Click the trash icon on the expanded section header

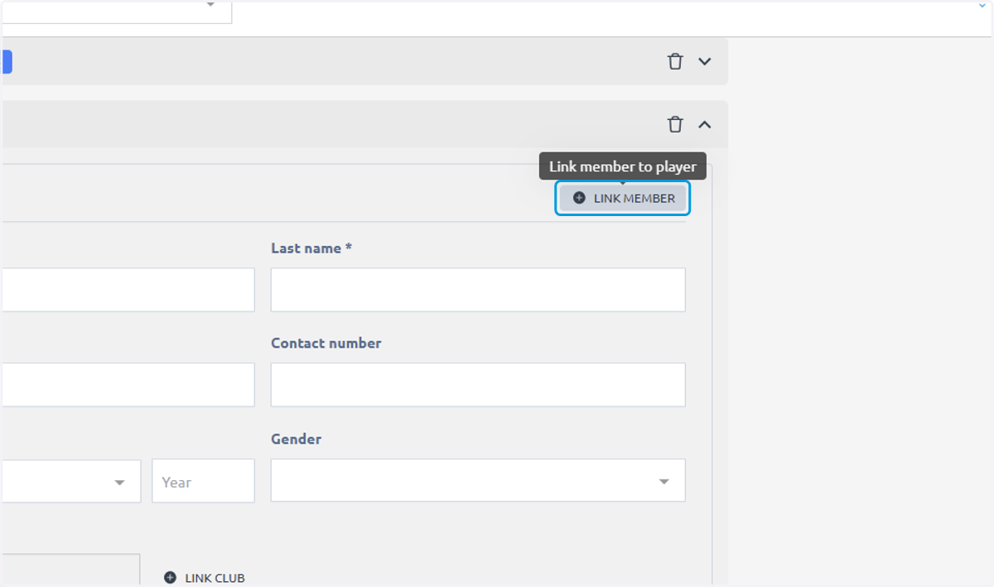675,124
